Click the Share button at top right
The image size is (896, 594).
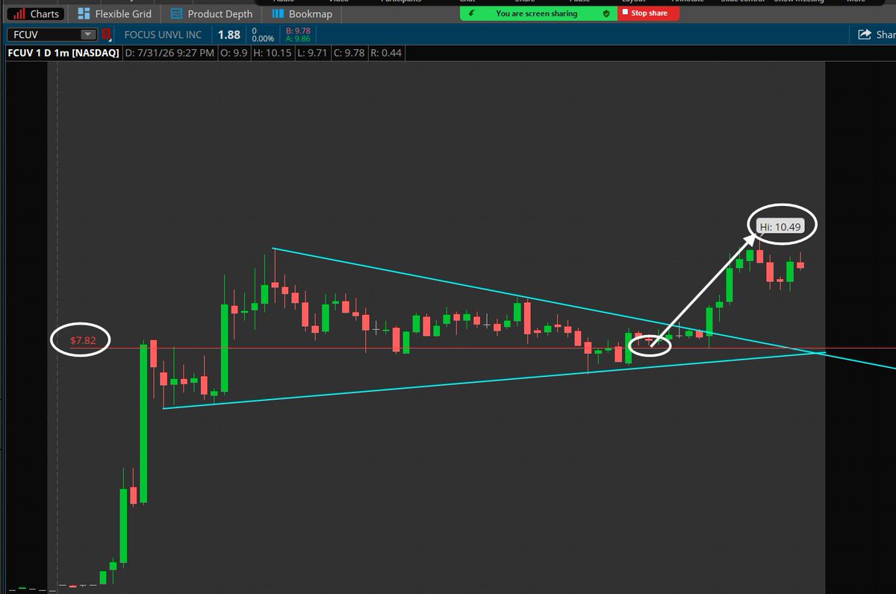(875, 34)
